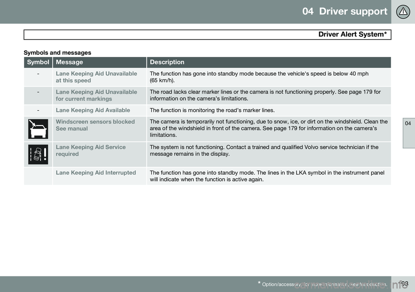Click the windscreen sensor blocked car symbol
This screenshot has height=292, width=415.
tap(38, 129)
